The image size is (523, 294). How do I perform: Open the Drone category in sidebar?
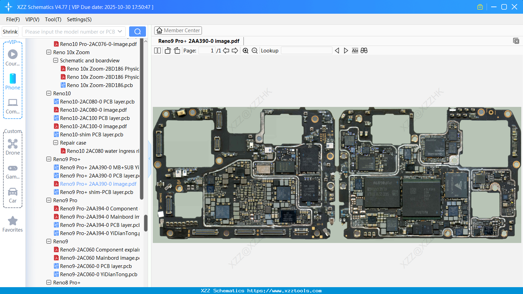13,147
